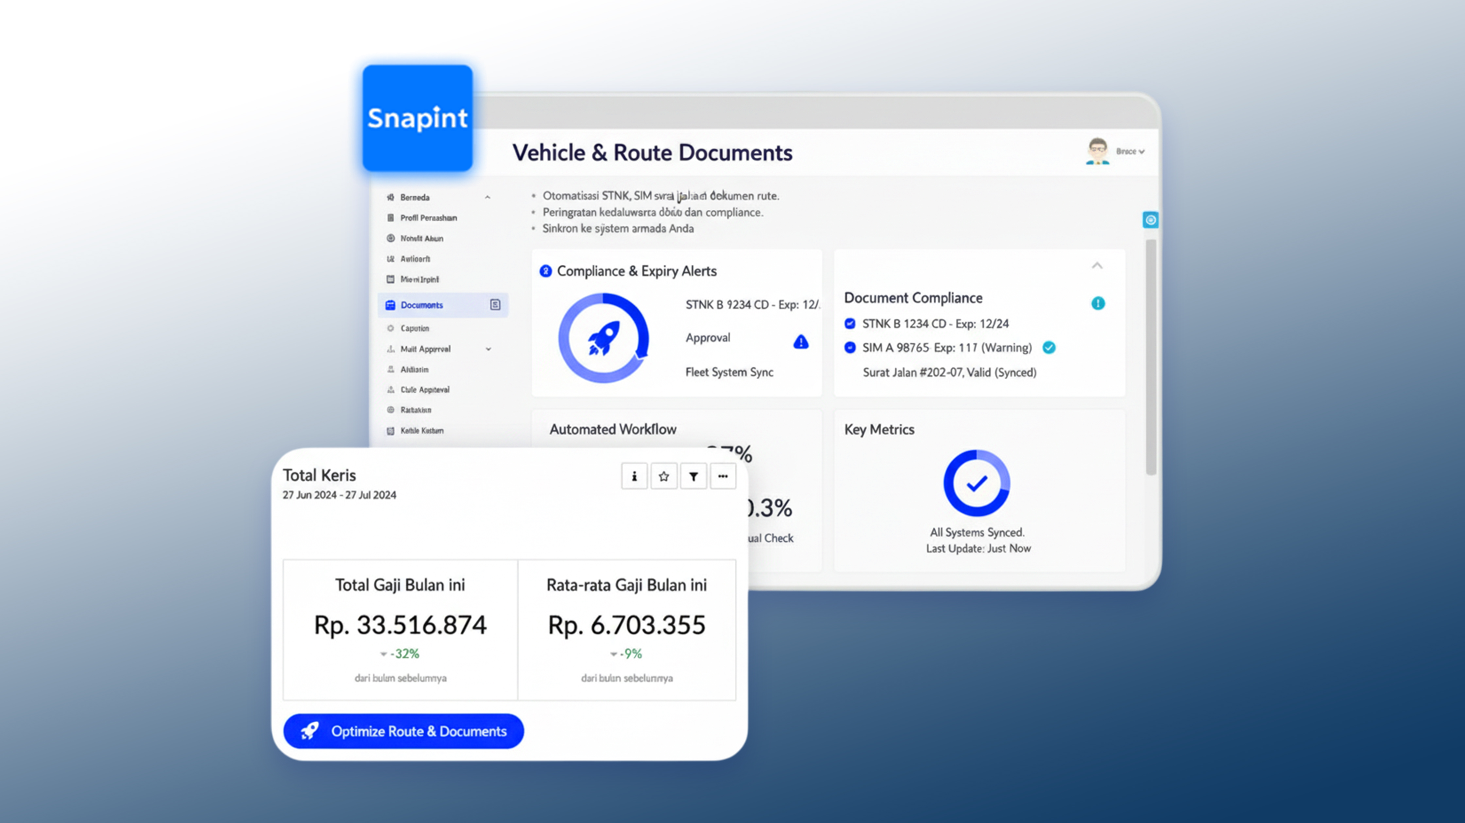Expand the Multi Approval submenu chevron
Screen dimensions: 1465x823
(488, 349)
